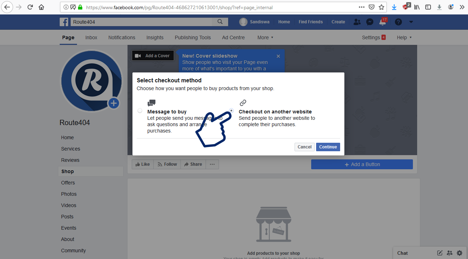Image resolution: width=468 pixels, height=259 pixels.
Task: Open the notifications bell icon
Action: (383, 22)
